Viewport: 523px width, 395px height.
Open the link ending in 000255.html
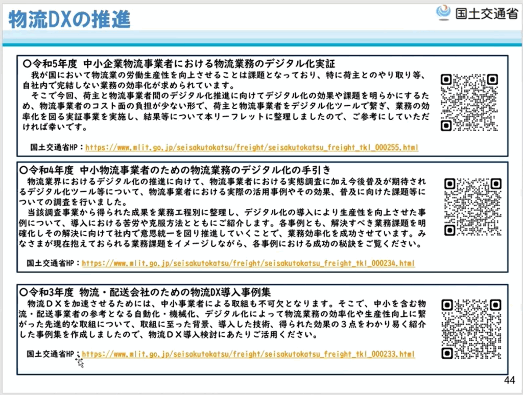(252, 147)
